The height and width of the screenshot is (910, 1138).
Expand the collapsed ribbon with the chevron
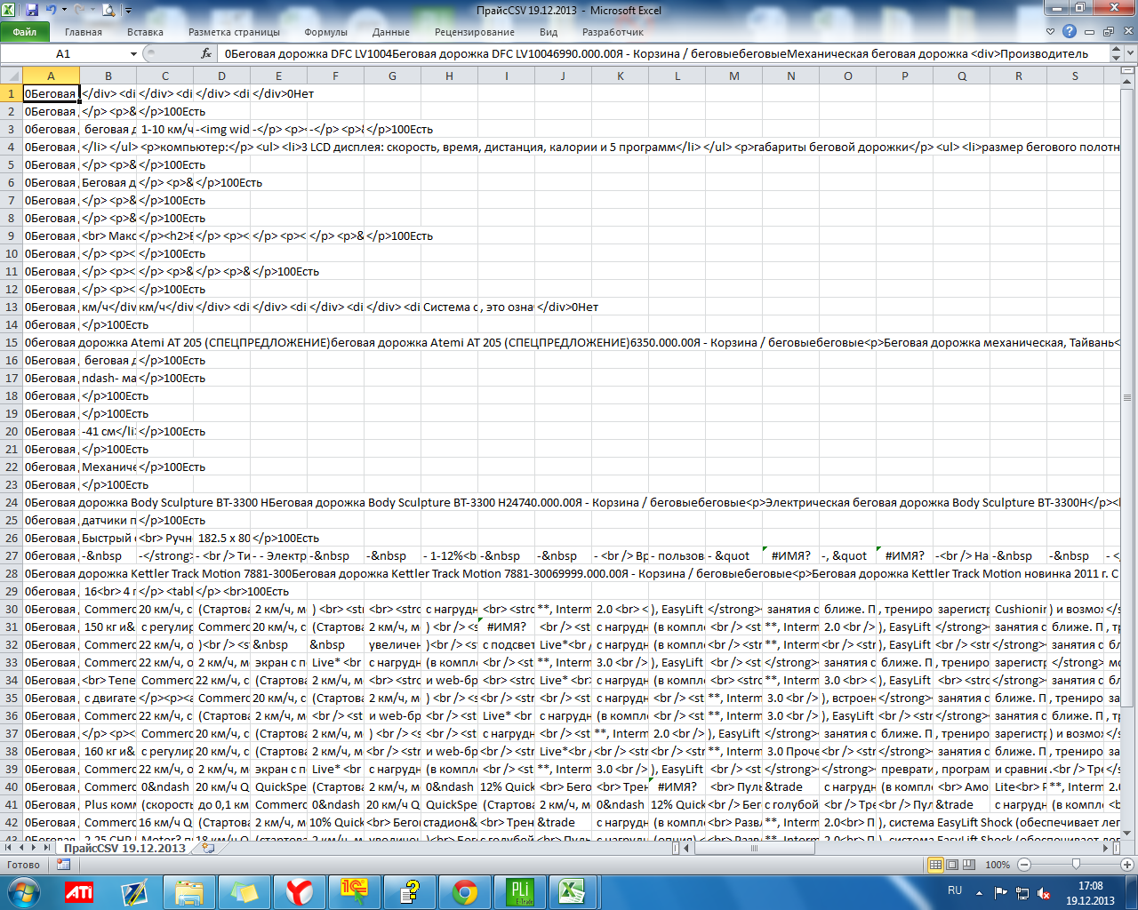click(1050, 31)
